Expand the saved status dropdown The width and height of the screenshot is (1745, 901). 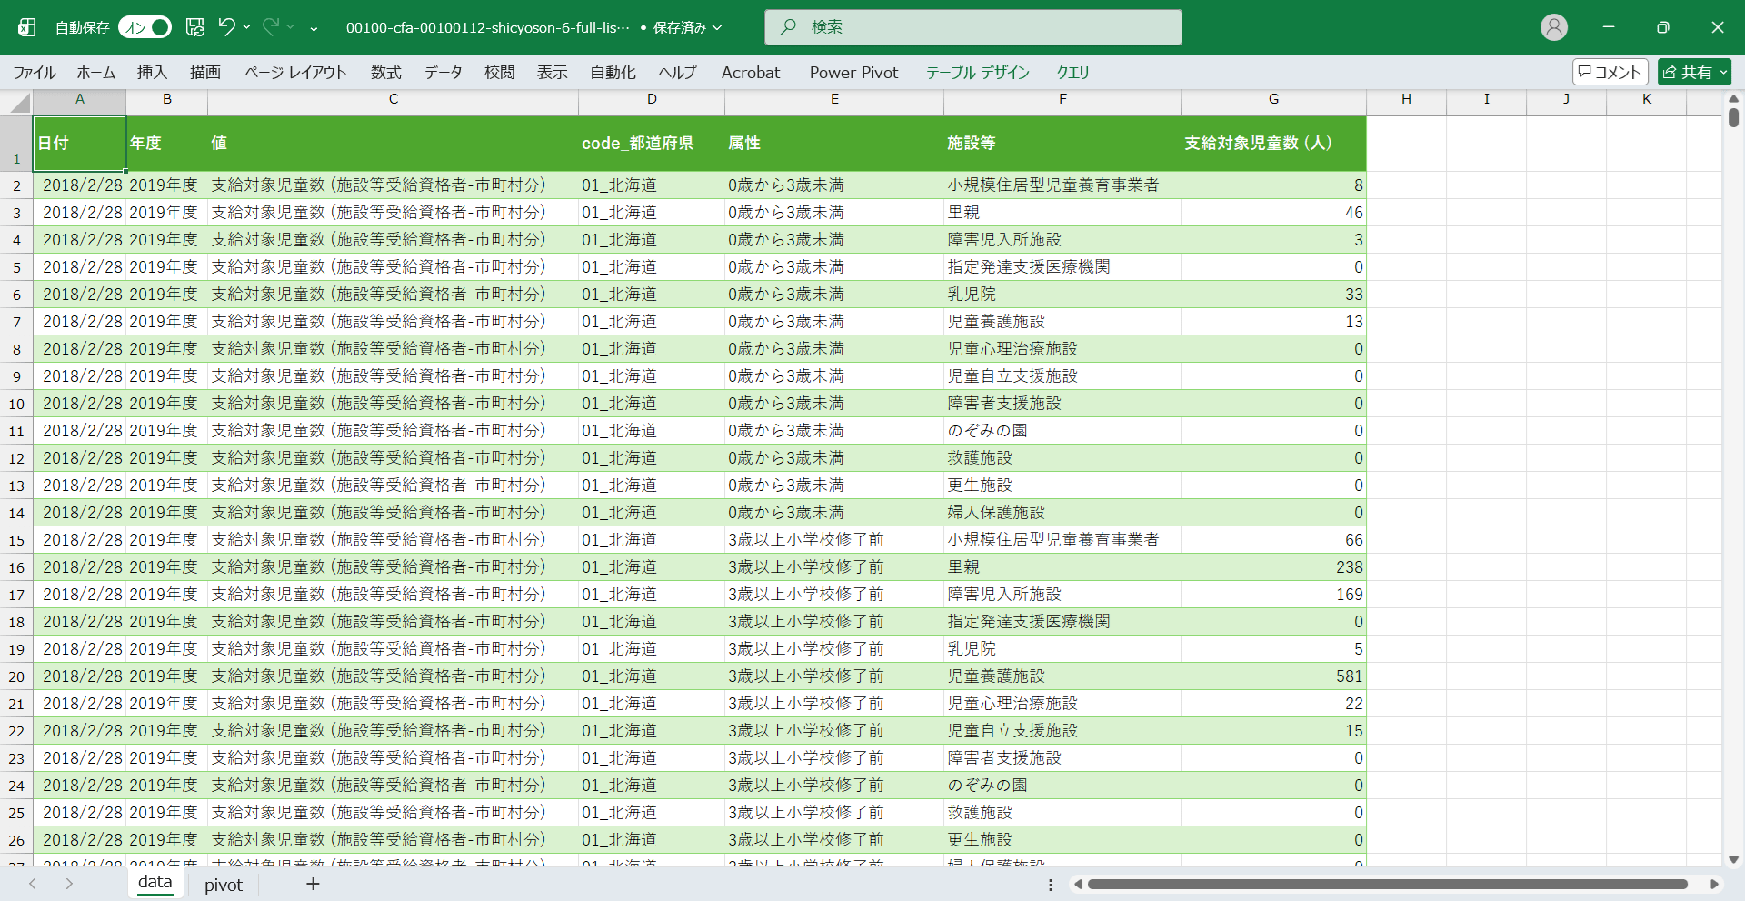(x=717, y=27)
